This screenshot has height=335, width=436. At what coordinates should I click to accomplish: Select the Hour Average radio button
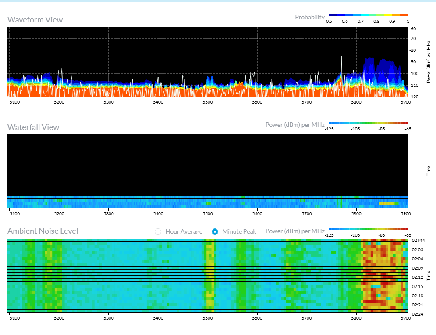click(x=158, y=231)
